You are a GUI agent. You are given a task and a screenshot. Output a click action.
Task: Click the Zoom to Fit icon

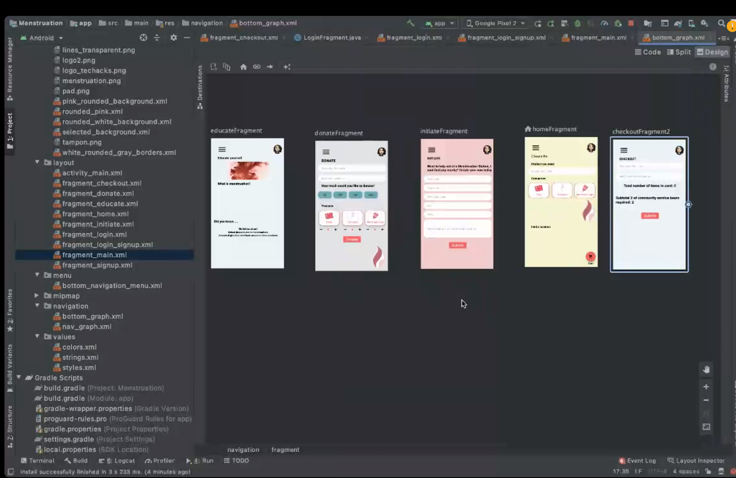pos(706,427)
